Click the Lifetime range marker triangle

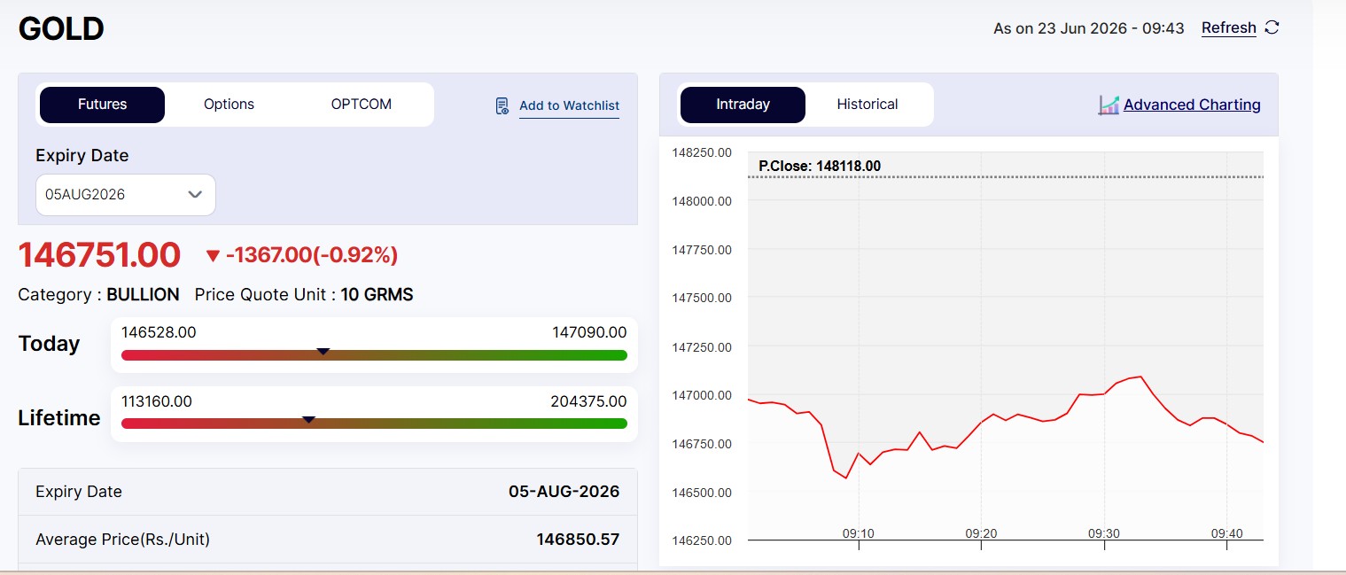[x=308, y=420]
